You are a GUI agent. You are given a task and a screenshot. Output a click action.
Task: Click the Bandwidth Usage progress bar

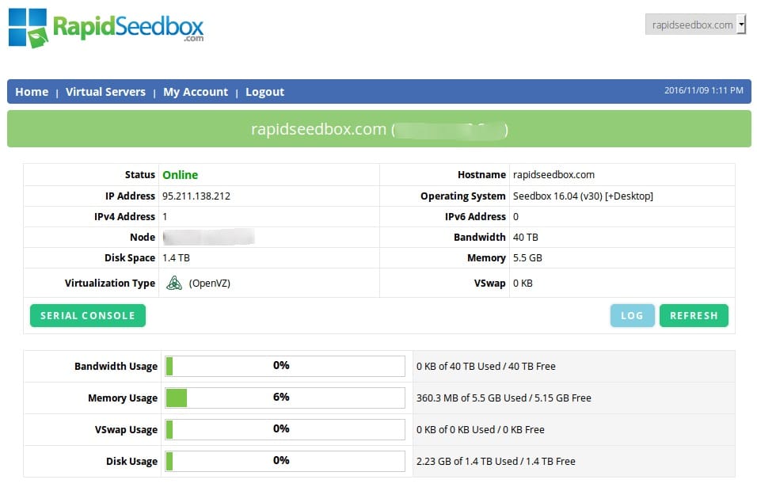(285, 366)
